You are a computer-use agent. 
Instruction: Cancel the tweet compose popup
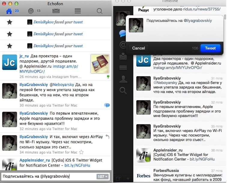(x=138, y=48)
